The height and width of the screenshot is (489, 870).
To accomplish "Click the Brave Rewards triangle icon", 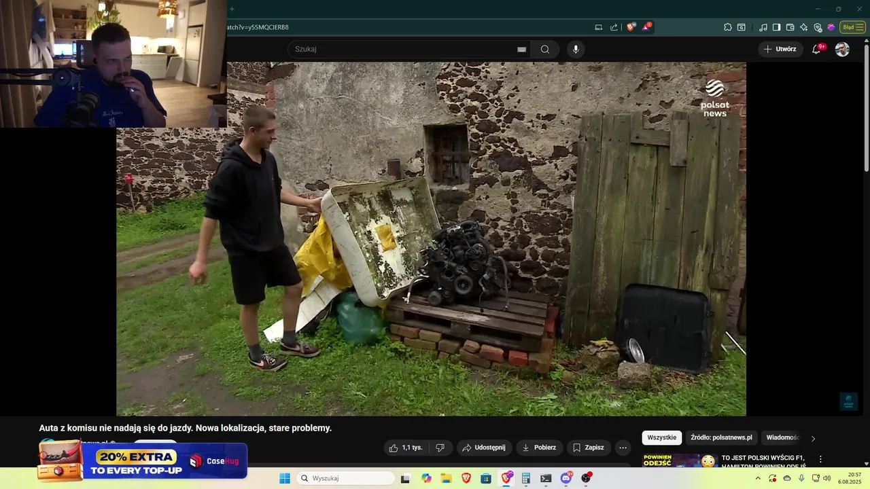I will pyautogui.click(x=646, y=27).
